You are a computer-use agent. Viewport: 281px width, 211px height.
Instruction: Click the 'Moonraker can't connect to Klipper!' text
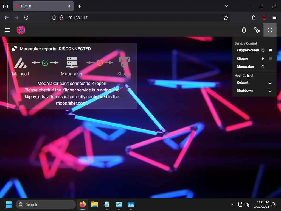(x=72, y=84)
